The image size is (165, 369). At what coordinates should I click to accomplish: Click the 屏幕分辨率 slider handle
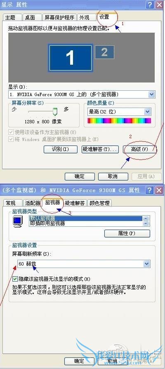(x=55, y=112)
